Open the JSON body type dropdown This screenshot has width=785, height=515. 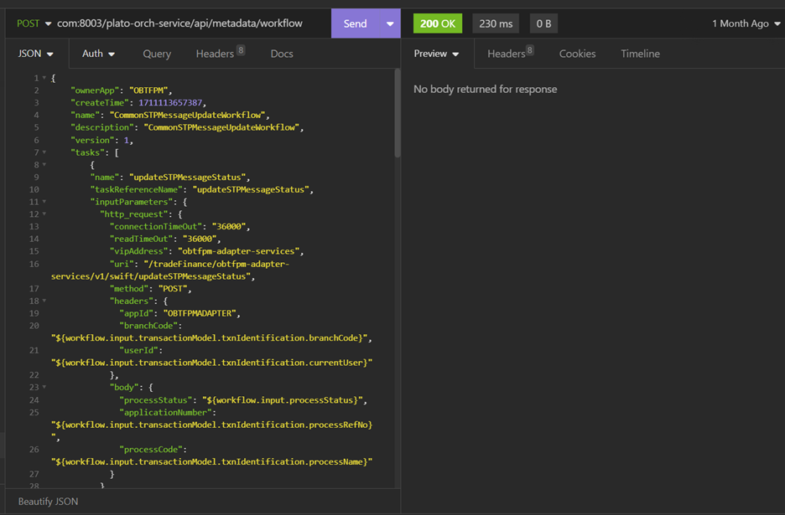(35, 54)
